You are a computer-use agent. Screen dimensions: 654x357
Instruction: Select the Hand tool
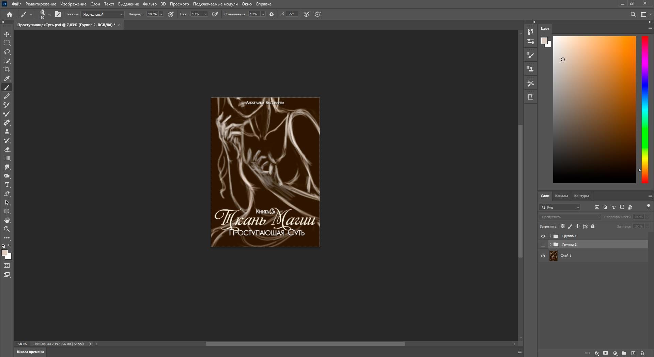7,220
